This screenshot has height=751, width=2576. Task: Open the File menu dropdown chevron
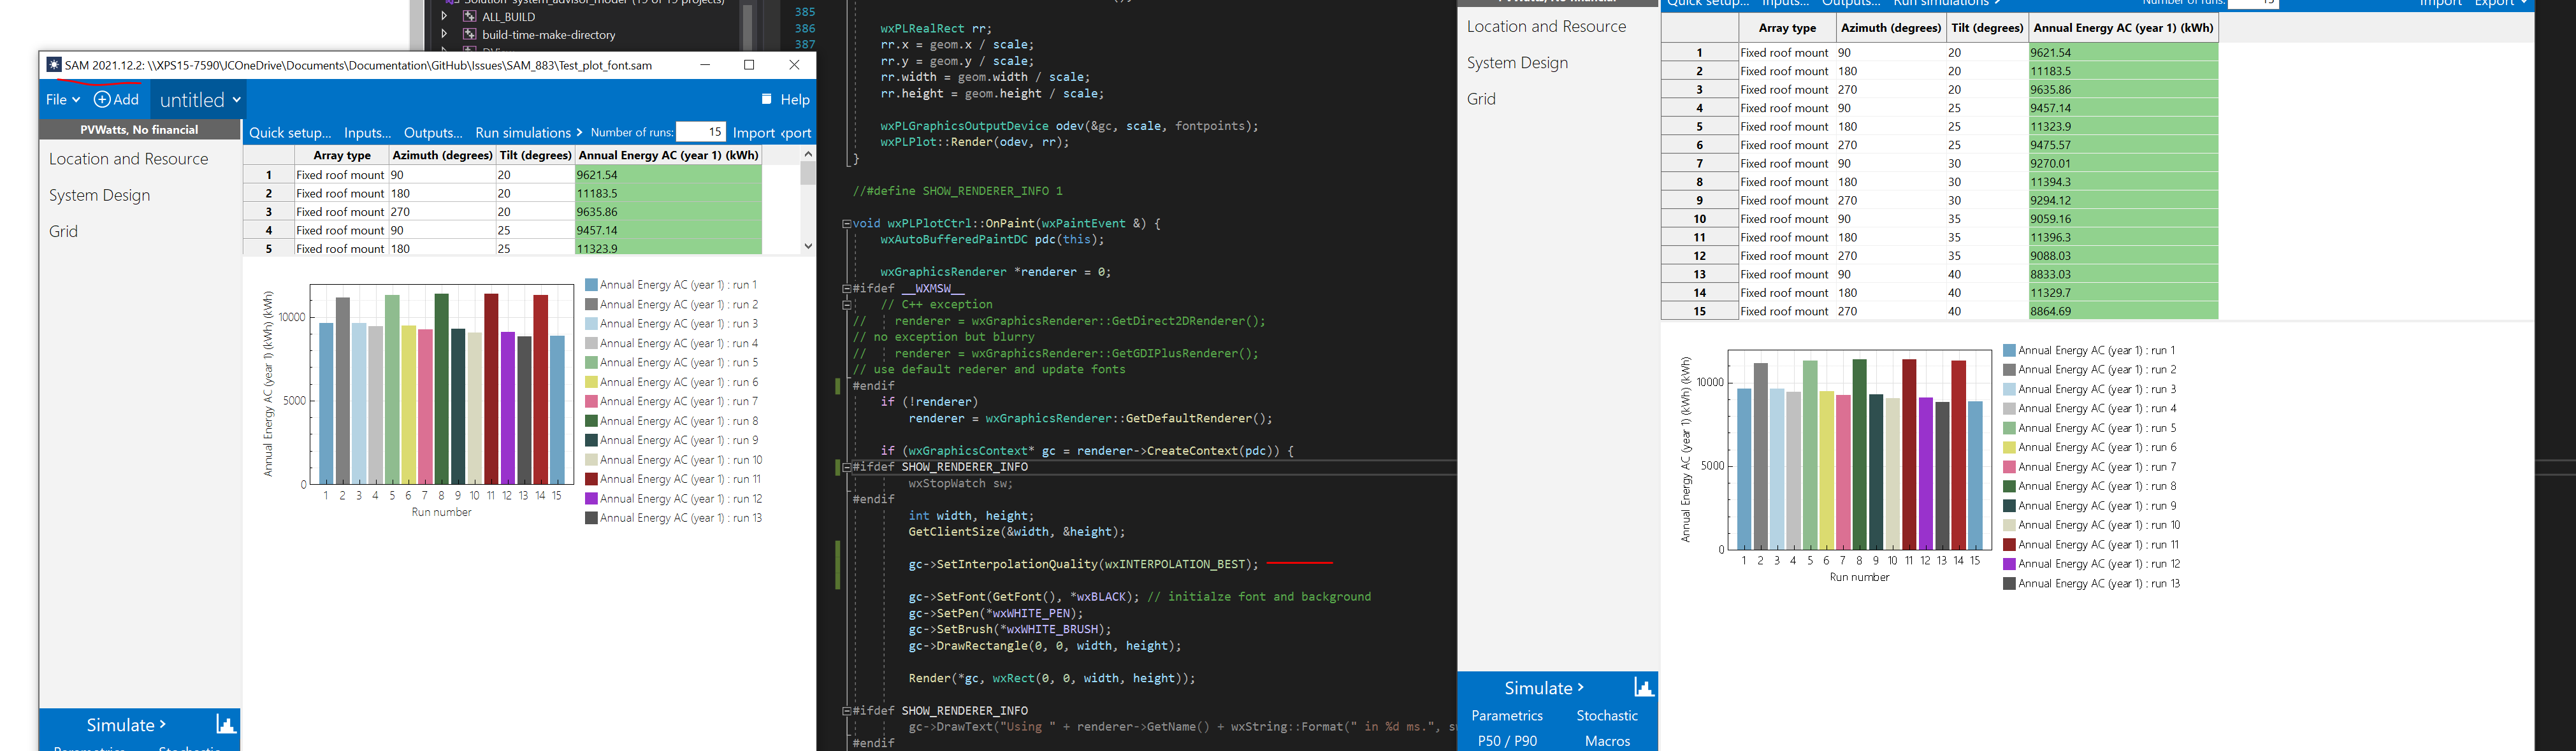(x=78, y=99)
